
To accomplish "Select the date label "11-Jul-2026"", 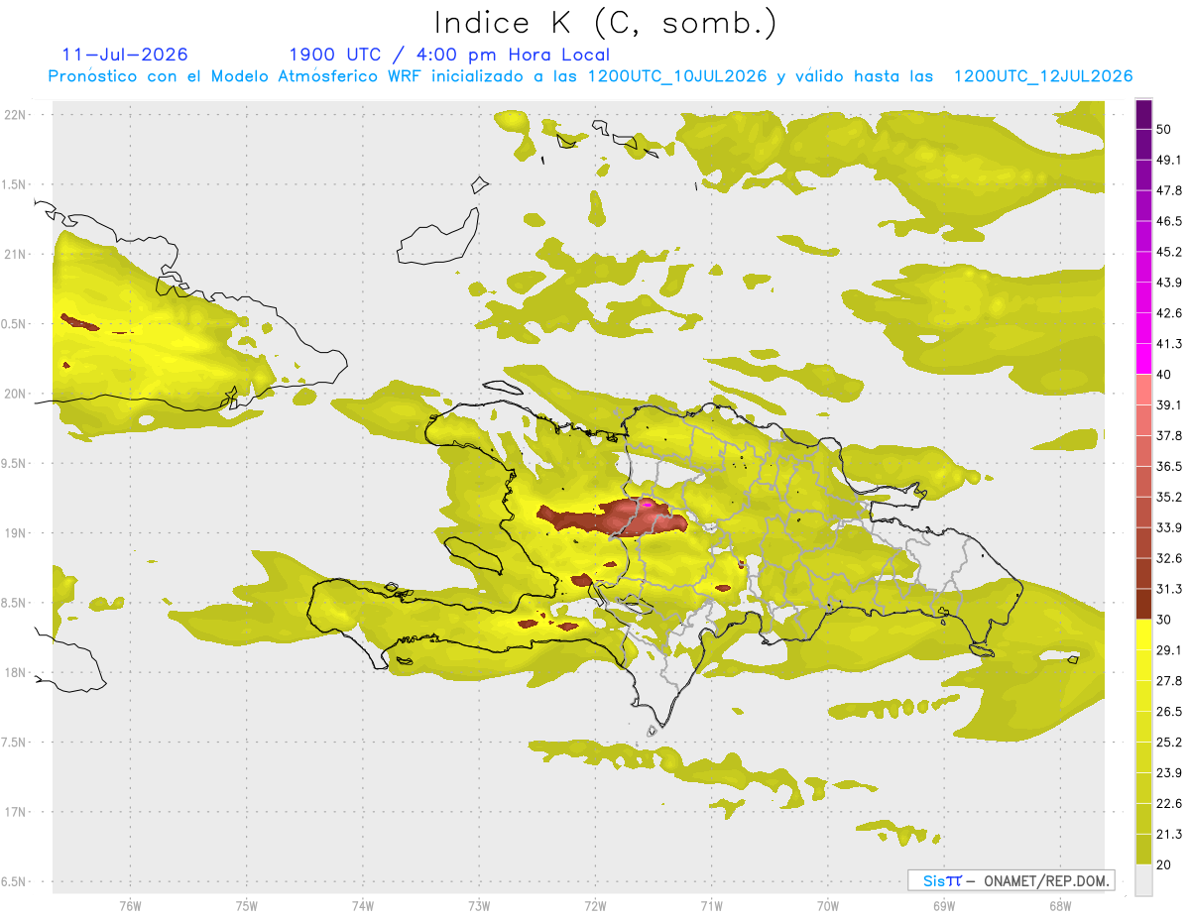I will click(125, 55).
